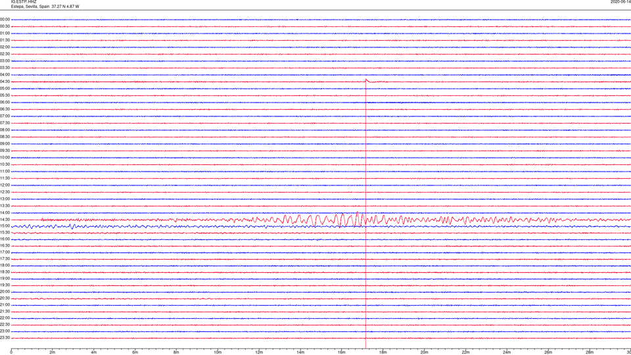Click the spike peak on the 04:30 trace

pyautogui.click(x=366, y=80)
